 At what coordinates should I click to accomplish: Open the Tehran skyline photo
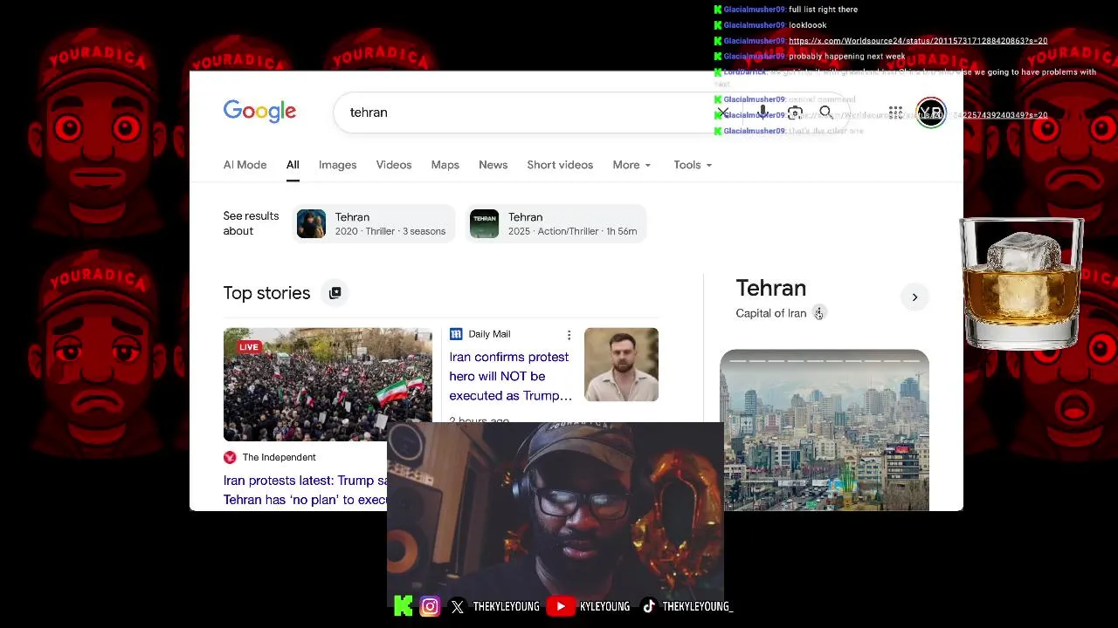coord(825,430)
